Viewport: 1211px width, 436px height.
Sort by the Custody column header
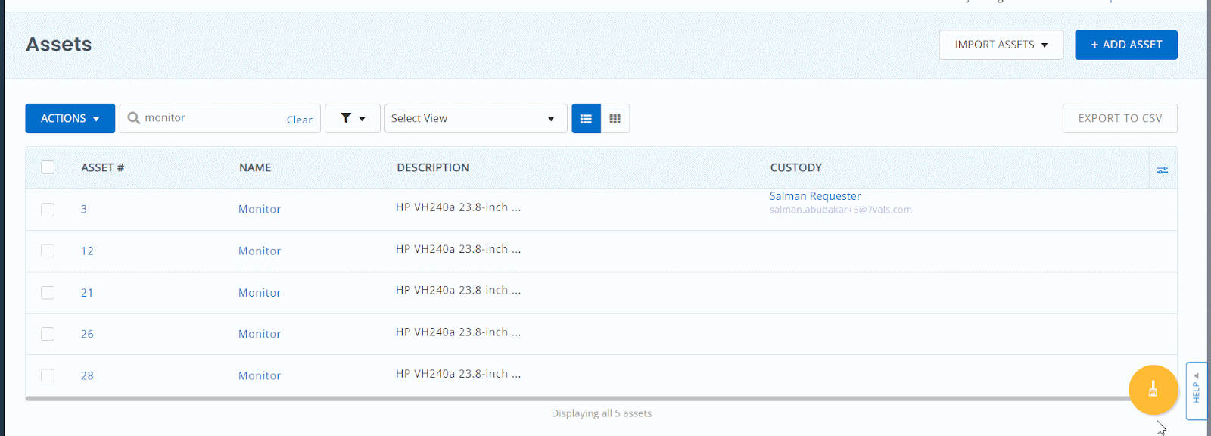click(795, 167)
